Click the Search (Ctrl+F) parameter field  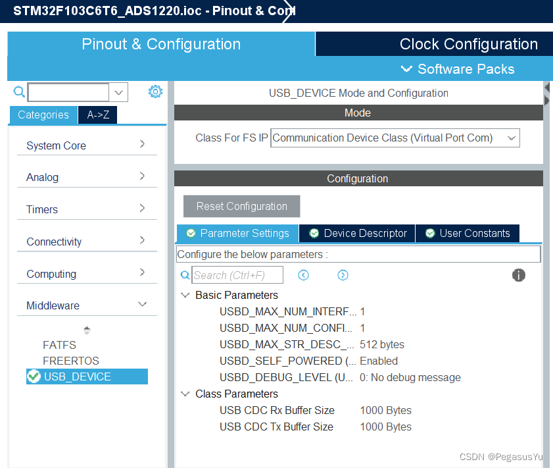point(237,275)
